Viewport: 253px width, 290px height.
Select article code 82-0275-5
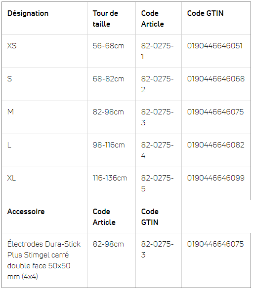pyautogui.click(x=157, y=183)
